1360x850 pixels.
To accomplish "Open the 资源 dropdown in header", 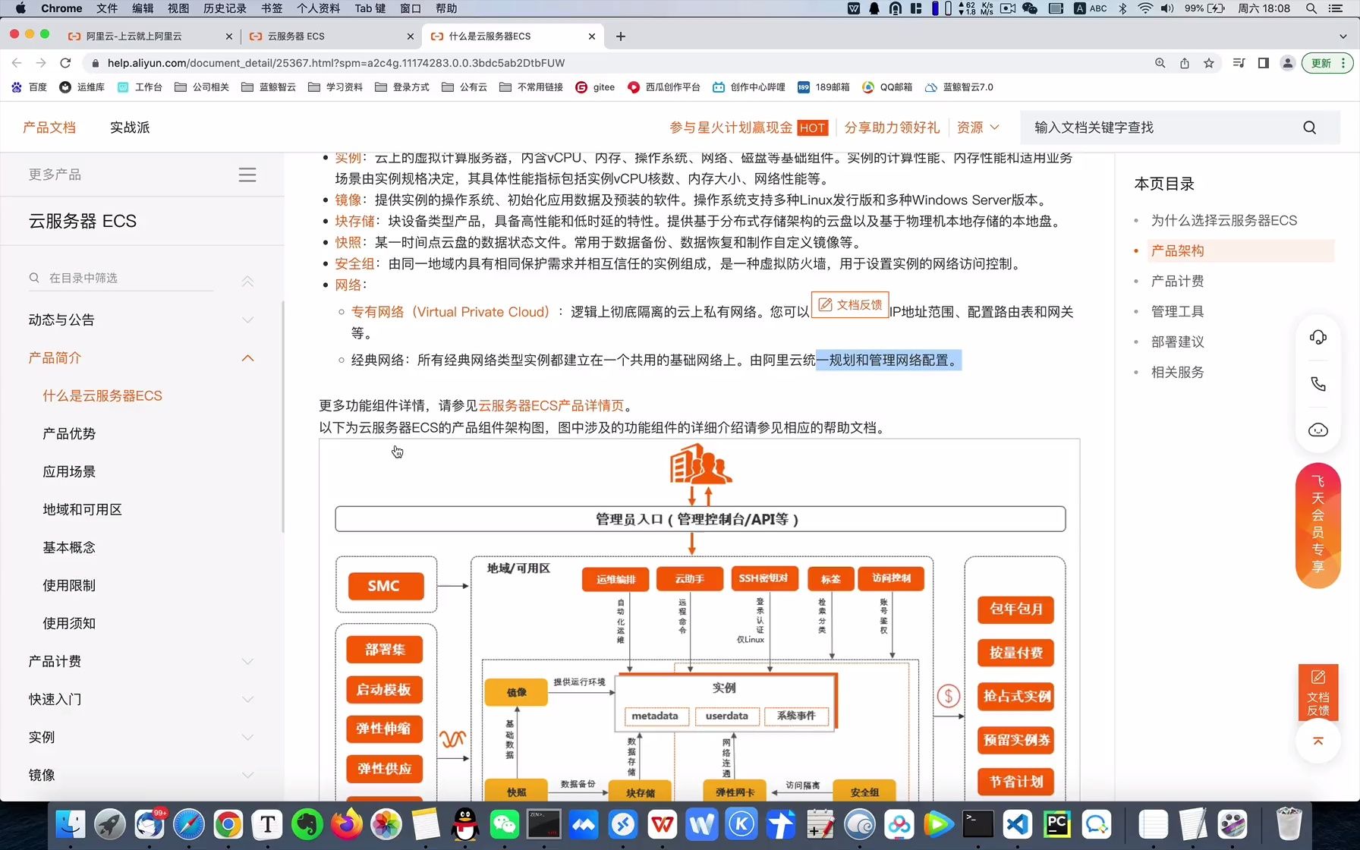I will tap(978, 127).
